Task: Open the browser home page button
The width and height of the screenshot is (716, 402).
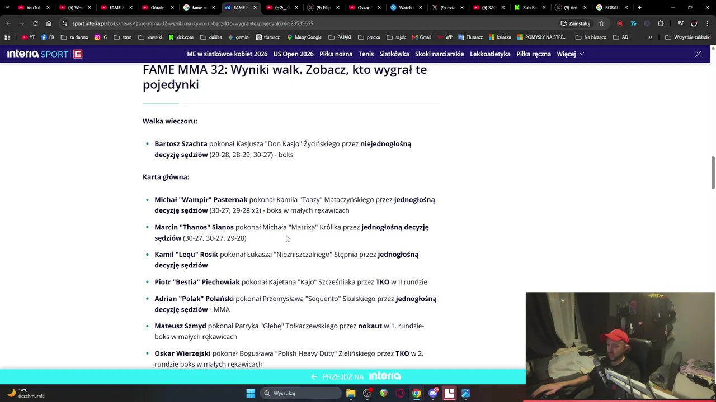Action: (49, 23)
